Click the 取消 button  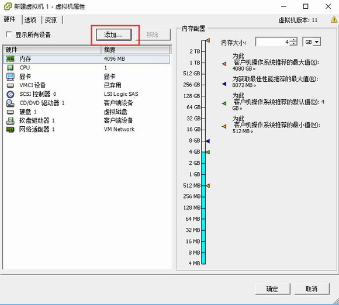pos(312,289)
